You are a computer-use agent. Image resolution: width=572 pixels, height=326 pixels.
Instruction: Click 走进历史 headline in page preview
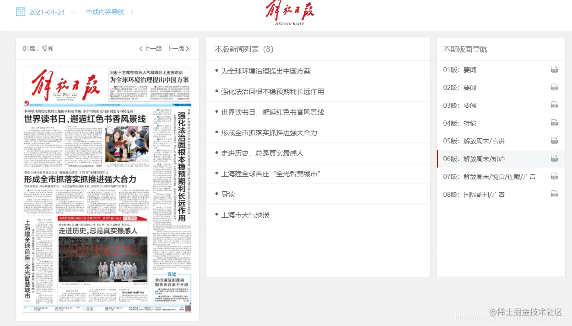pyautogui.click(x=98, y=231)
